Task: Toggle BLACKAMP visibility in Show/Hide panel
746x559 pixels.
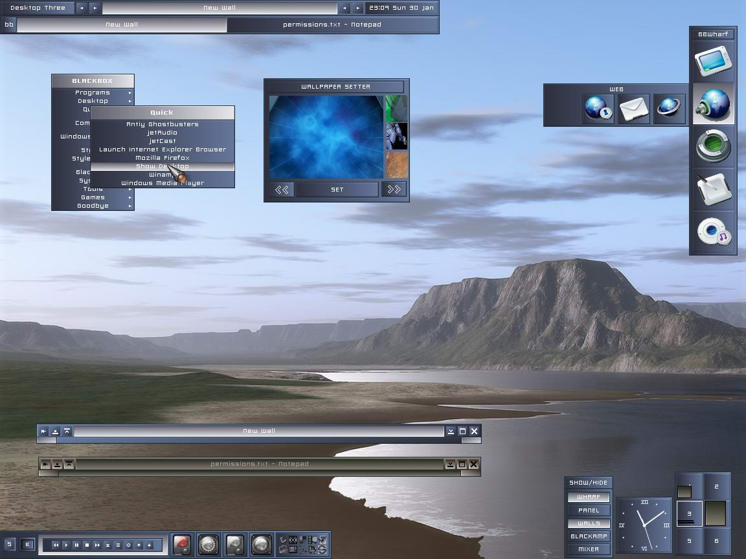Action: [589, 536]
